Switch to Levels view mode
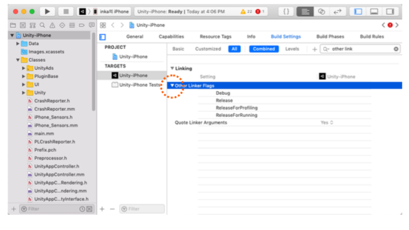 (292, 49)
